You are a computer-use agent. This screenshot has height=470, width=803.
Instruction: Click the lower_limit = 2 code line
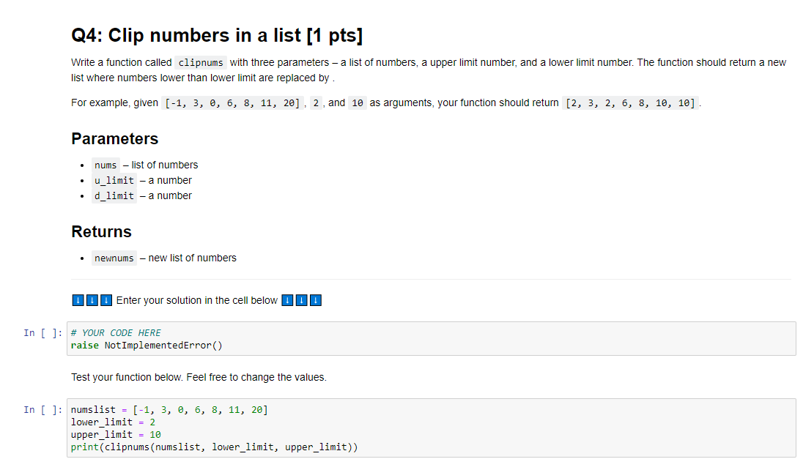(113, 422)
